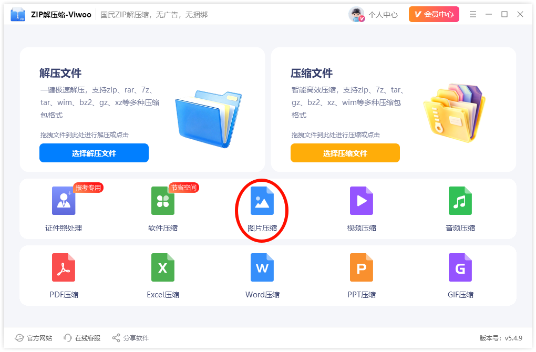Click 拖拽文件到此处进行压缩或点击 hint text
Screen dimensions: 536x352
tap(336, 134)
